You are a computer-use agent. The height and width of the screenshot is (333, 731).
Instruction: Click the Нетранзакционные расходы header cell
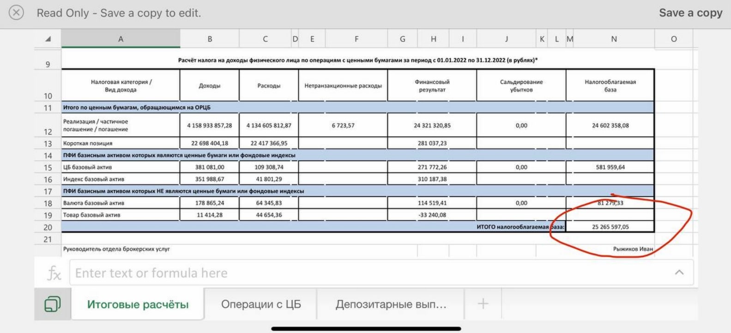tap(343, 86)
